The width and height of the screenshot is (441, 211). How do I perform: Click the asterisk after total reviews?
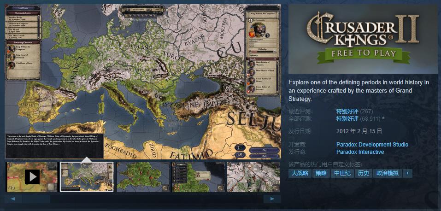point(383,119)
